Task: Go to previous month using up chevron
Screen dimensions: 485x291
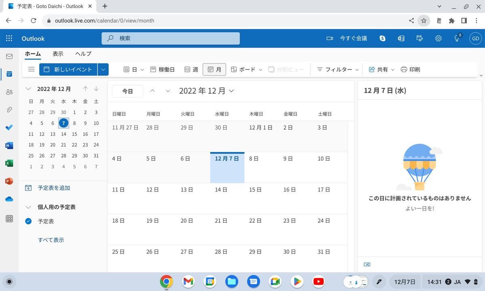Action: coord(152,91)
